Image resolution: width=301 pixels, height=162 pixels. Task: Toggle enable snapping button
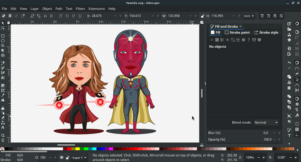coord(297,24)
